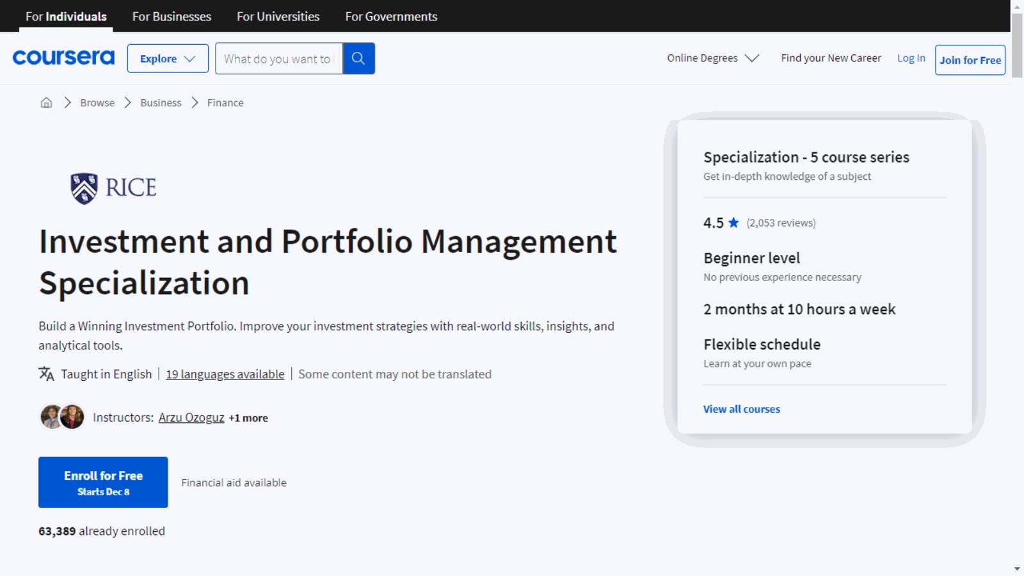
Task: Expand the Online Degrees menu
Action: coord(713,58)
